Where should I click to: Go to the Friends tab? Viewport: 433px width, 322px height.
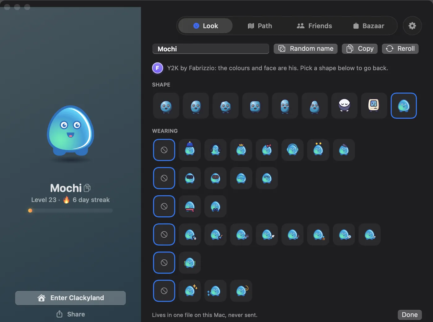click(x=314, y=26)
